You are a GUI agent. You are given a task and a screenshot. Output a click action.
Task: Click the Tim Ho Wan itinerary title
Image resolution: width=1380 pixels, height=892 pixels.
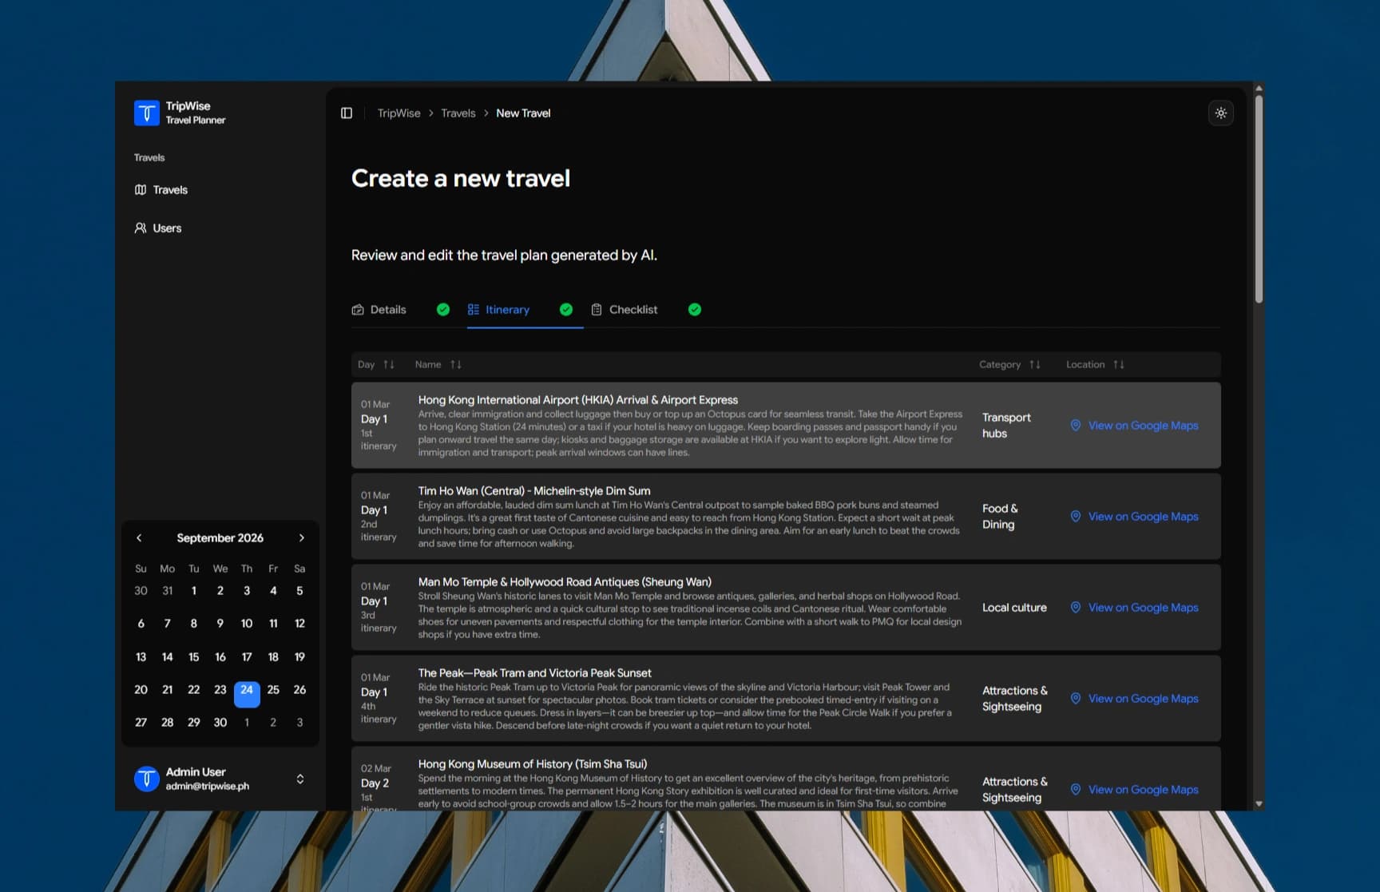[x=534, y=491]
